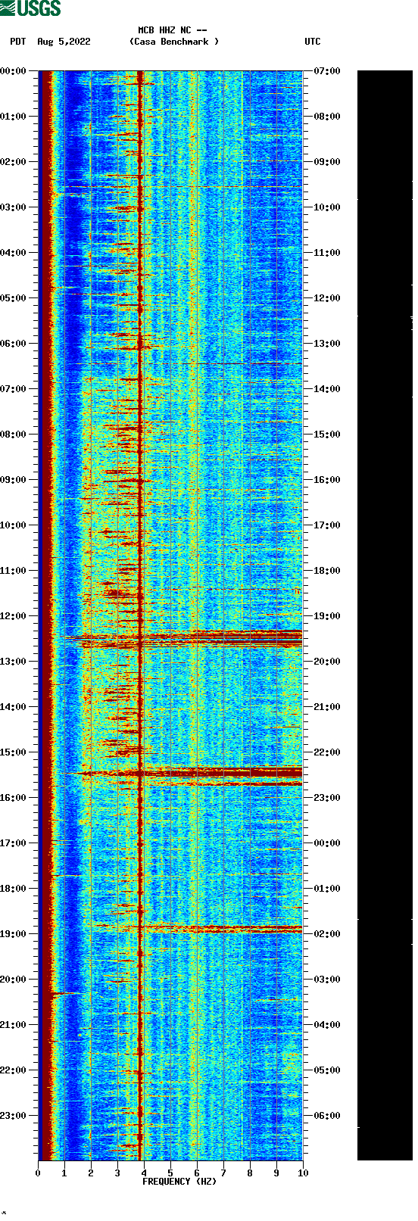The width and height of the screenshot is (418, 1221).
Task: Click the 10:00 UTC time tick label
Action: point(326,207)
